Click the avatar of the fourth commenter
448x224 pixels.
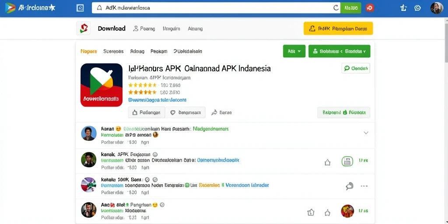coord(88,210)
